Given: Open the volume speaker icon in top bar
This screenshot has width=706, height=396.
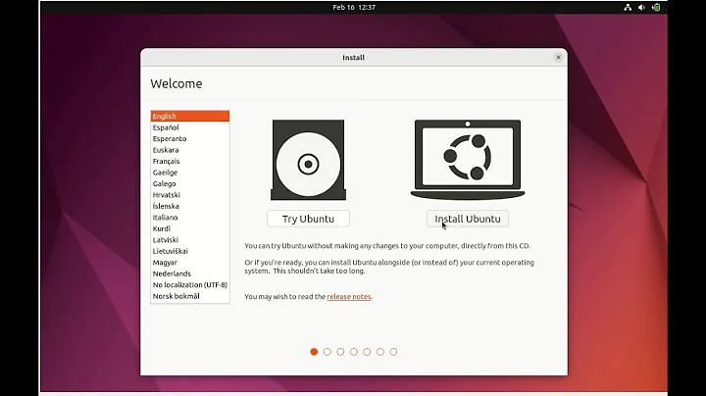Looking at the screenshot, I should point(641,7).
